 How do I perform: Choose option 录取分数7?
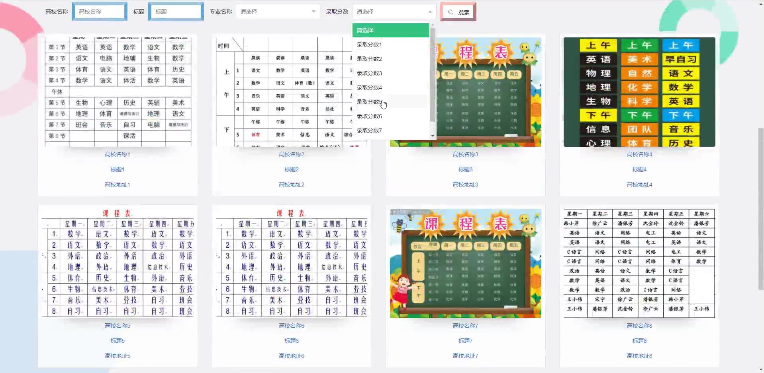click(x=391, y=130)
